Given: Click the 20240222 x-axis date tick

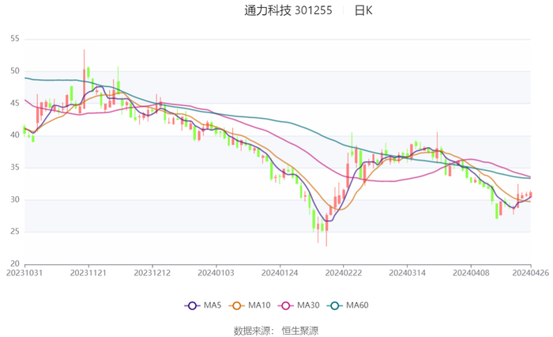Looking at the screenshot, I should coord(343,272).
